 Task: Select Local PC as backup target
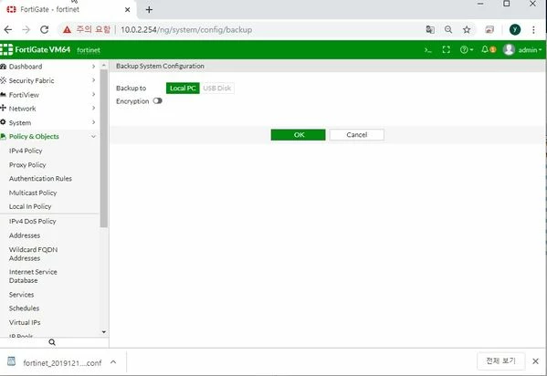(183, 89)
